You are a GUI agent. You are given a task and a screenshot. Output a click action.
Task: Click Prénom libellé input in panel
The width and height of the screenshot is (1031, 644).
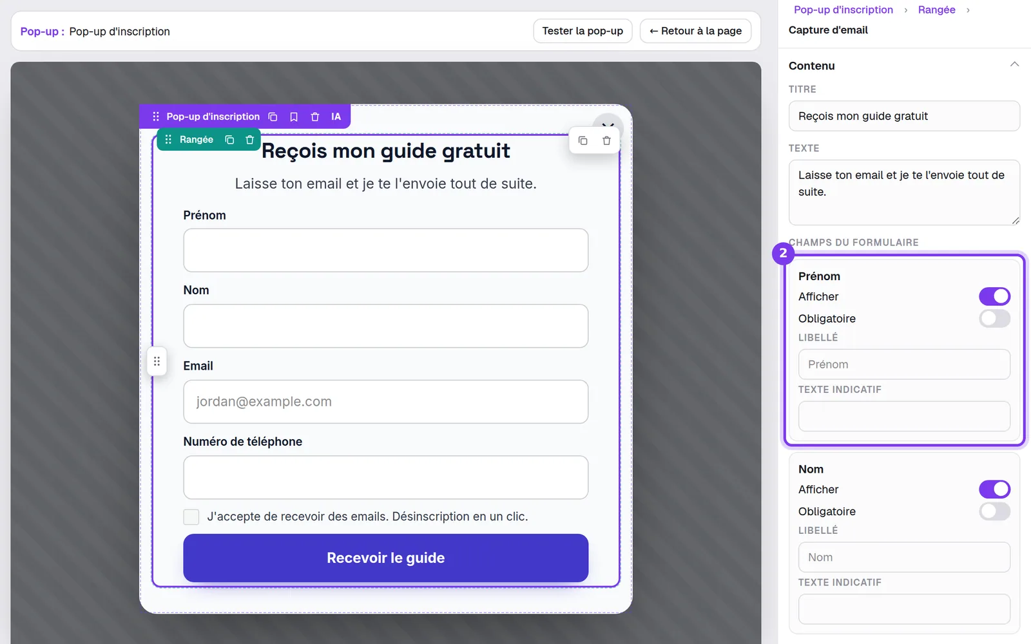tap(903, 365)
